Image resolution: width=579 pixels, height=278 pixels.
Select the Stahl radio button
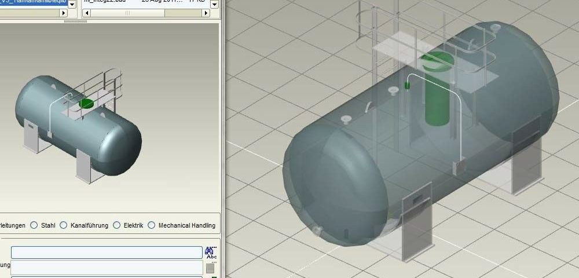(34, 225)
